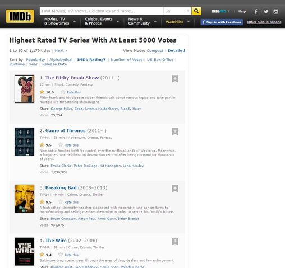Open Bloody Hairy star link
Screen dimensions: 285x268
coord(131,109)
